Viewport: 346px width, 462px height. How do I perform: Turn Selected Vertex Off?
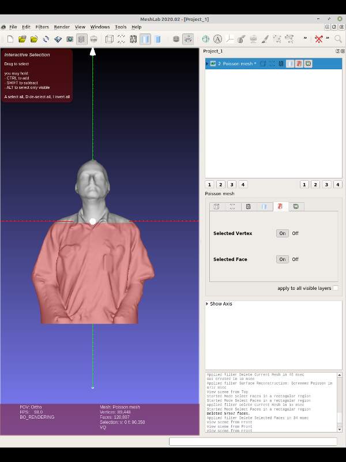[x=295, y=233]
